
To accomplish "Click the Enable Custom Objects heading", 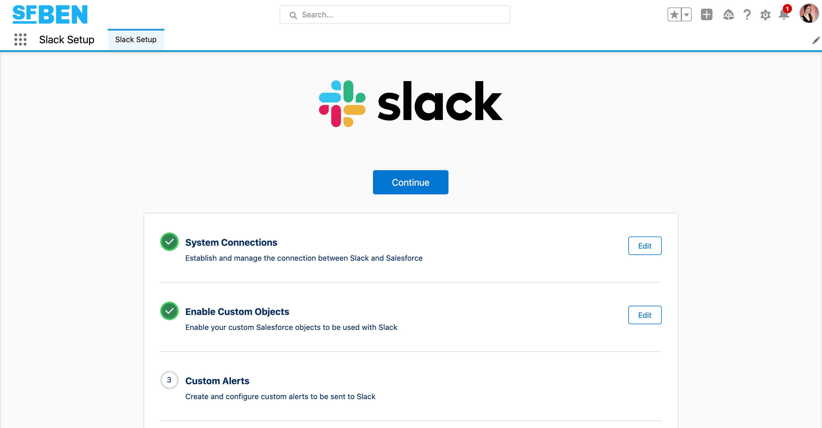I will pyautogui.click(x=237, y=312).
